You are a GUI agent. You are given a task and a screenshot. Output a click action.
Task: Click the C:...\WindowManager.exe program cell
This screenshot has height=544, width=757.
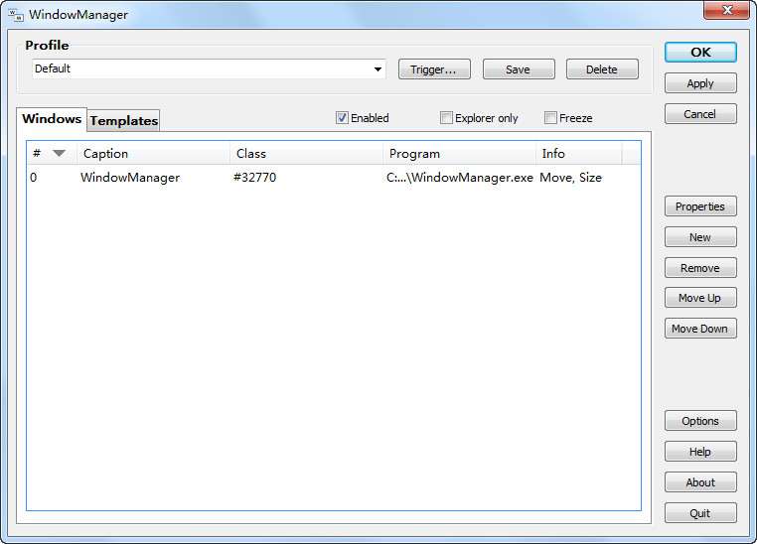tap(460, 178)
